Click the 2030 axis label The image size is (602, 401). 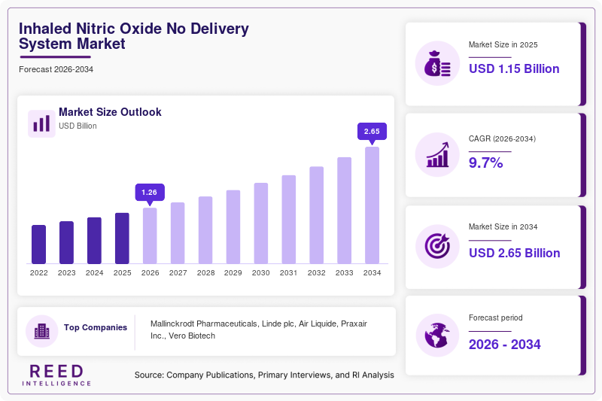[x=261, y=273]
